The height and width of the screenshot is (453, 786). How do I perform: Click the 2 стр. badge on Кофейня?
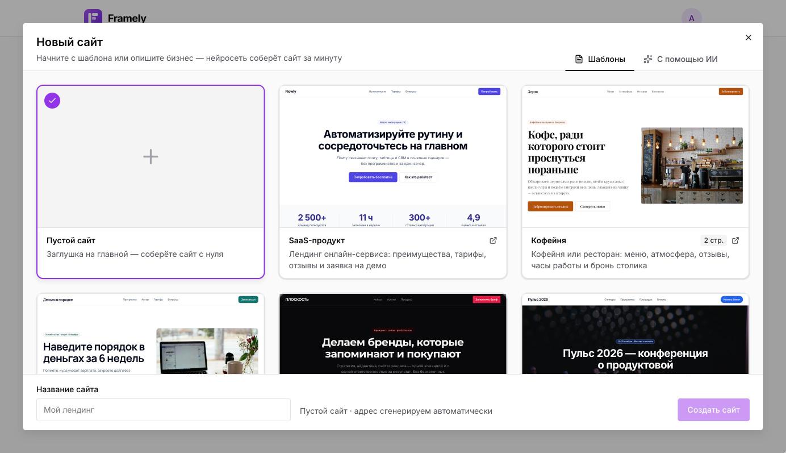pos(713,240)
